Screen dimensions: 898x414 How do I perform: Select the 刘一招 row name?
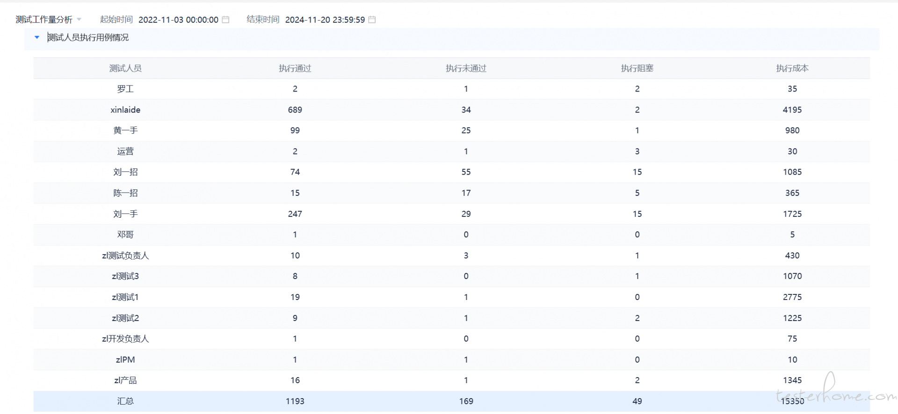click(125, 172)
